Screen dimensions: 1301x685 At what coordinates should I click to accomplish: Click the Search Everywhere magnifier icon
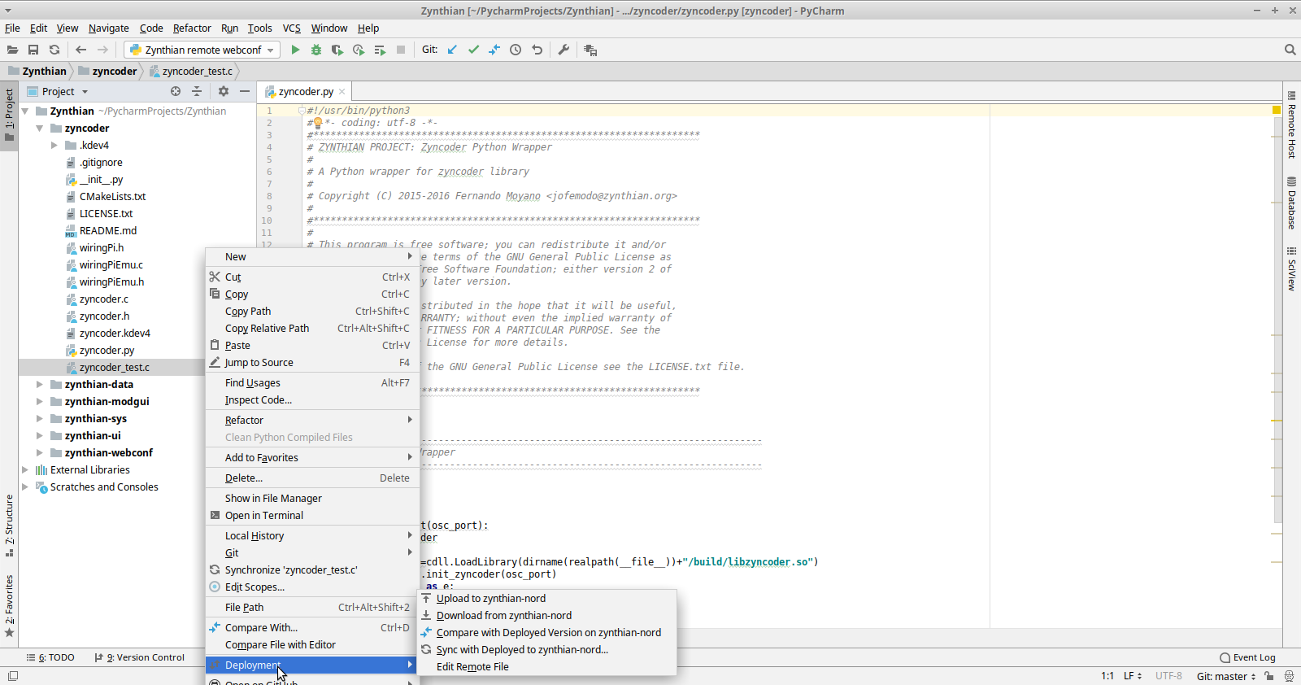1290,50
